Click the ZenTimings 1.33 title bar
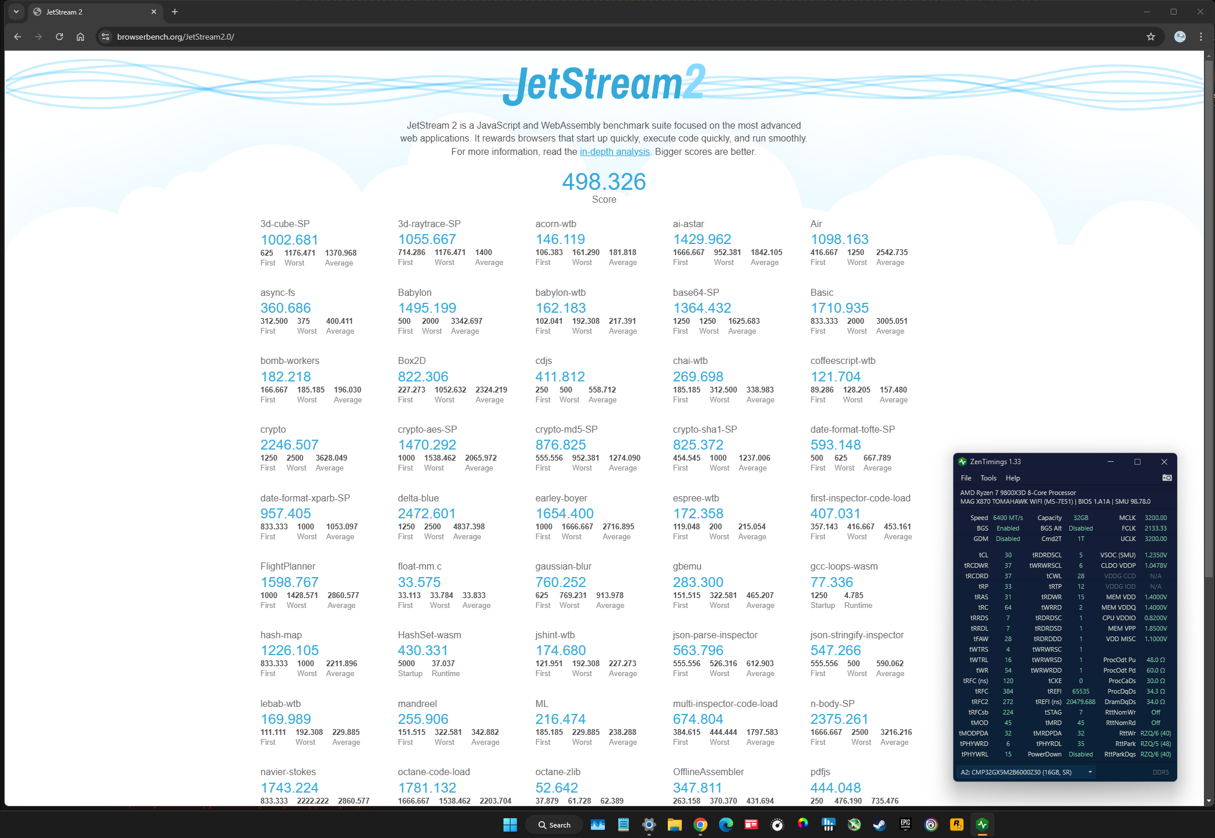This screenshot has height=838, width=1215. click(1031, 462)
